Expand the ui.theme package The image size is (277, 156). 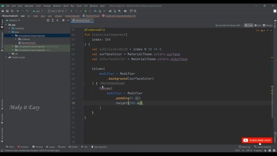coord(16,39)
